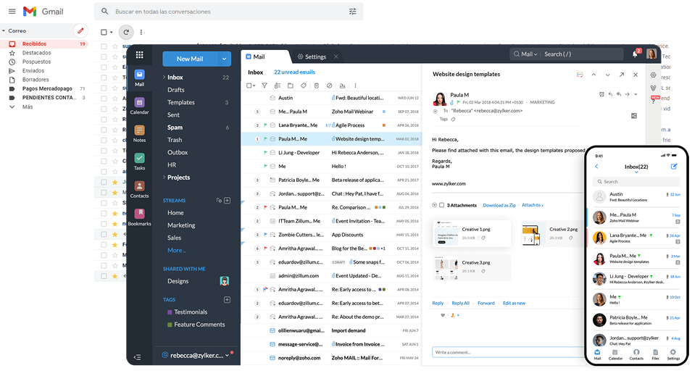
Task: Open the Tasks app in Zoho sidebar
Action: (x=139, y=162)
